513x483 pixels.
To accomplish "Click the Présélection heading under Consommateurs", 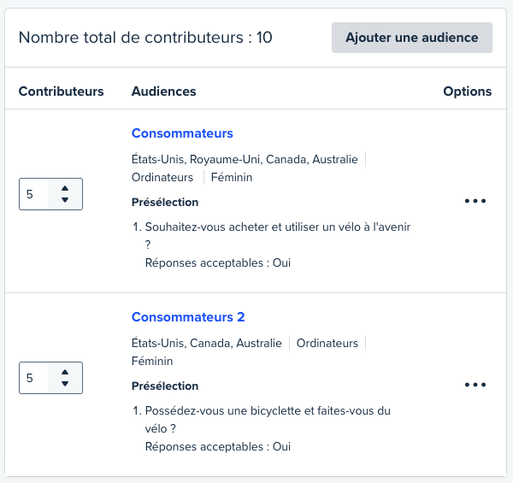I will coord(165,203).
